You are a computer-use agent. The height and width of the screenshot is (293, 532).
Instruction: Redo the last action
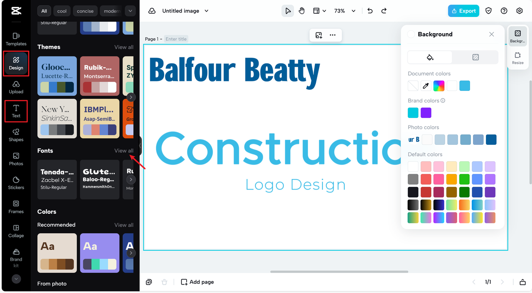tap(384, 11)
